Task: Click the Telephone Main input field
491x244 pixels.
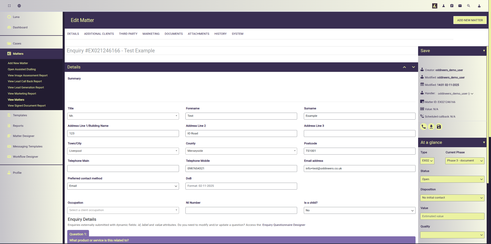Action: tap(123, 169)
